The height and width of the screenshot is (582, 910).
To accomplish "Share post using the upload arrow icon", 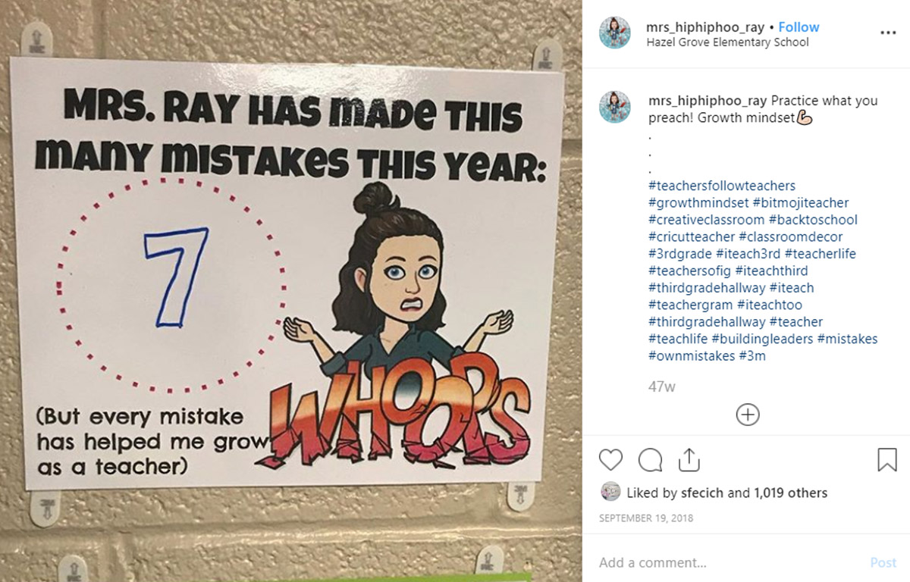I will [x=689, y=459].
